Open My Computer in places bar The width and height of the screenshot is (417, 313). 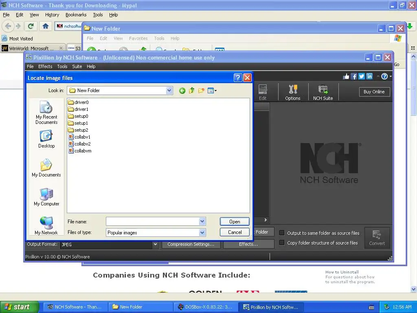[x=46, y=197]
